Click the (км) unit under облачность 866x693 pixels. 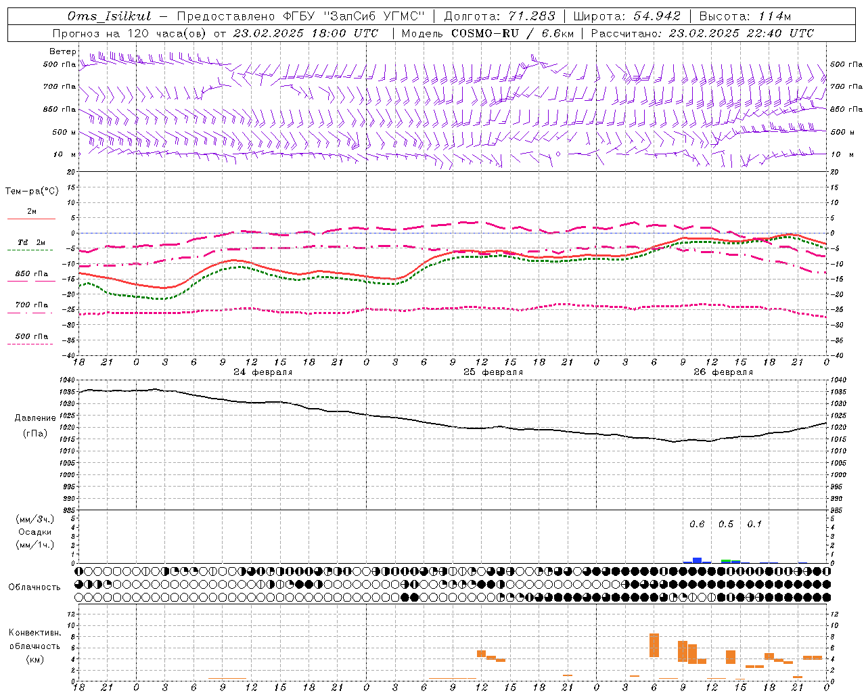click(x=35, y=659)
